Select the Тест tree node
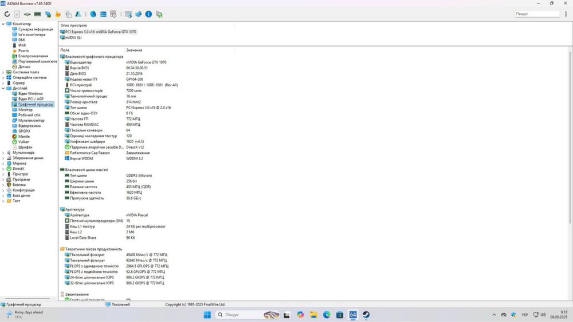The image size is (573, 322). pyautogui.click(x=16, y=201)
